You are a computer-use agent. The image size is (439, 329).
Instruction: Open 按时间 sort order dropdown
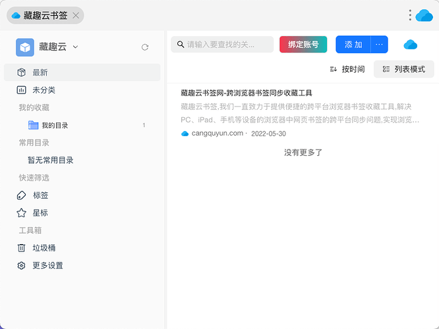pyautogui.click(x=347, y=69)
